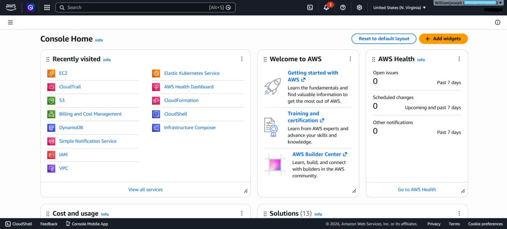Open Welcome to AWS widget options menu
The image size is (507, 229).
pos(350,59)
